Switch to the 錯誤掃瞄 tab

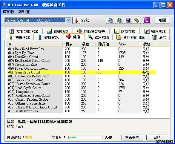[x=99, y=37]
